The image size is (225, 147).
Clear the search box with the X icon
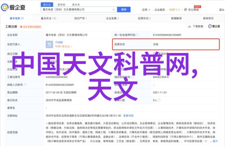tap(113, 10)
